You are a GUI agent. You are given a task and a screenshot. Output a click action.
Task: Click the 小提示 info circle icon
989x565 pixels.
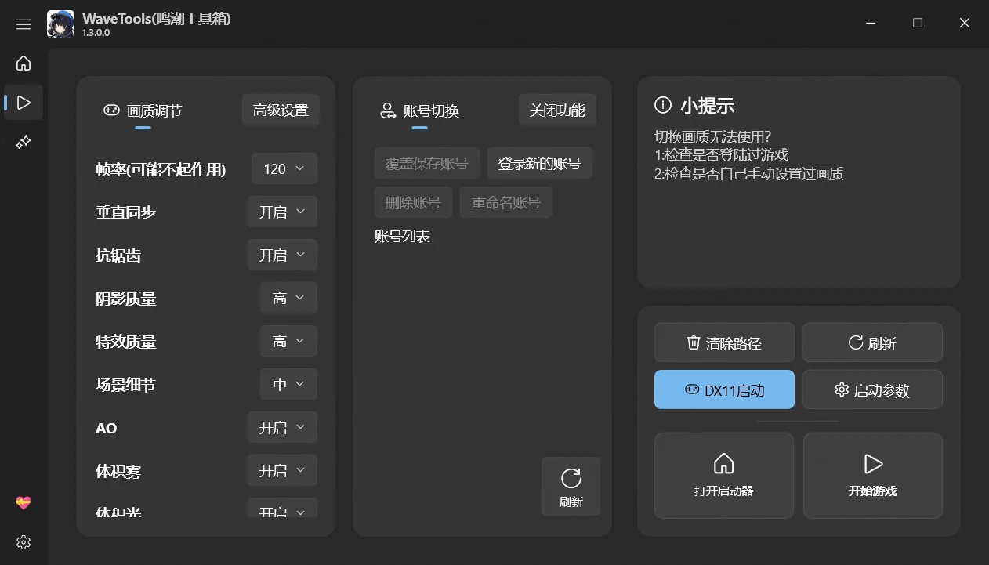[663, 105]
